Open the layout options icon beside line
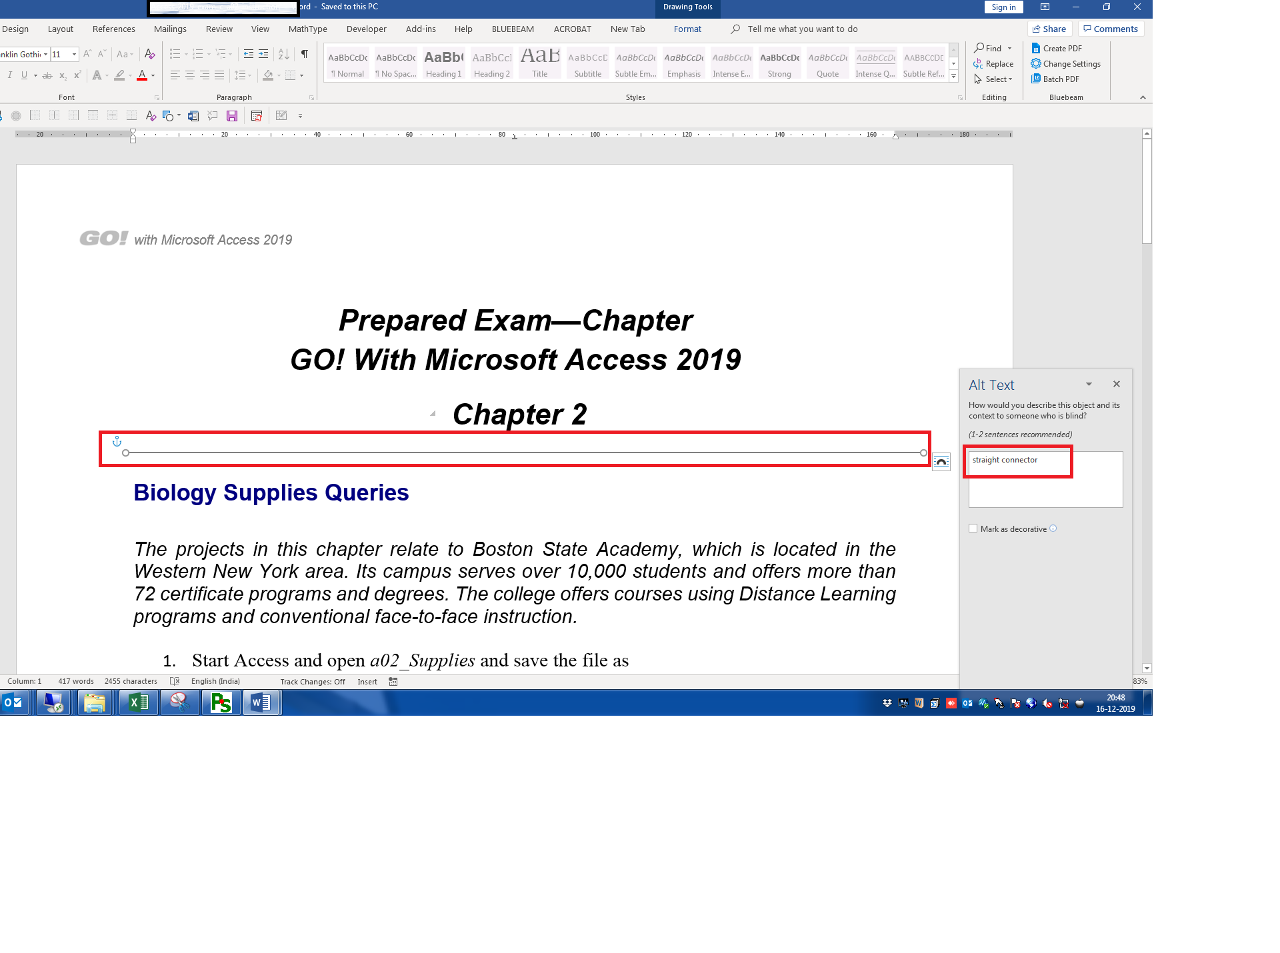 tap(941, 462)
